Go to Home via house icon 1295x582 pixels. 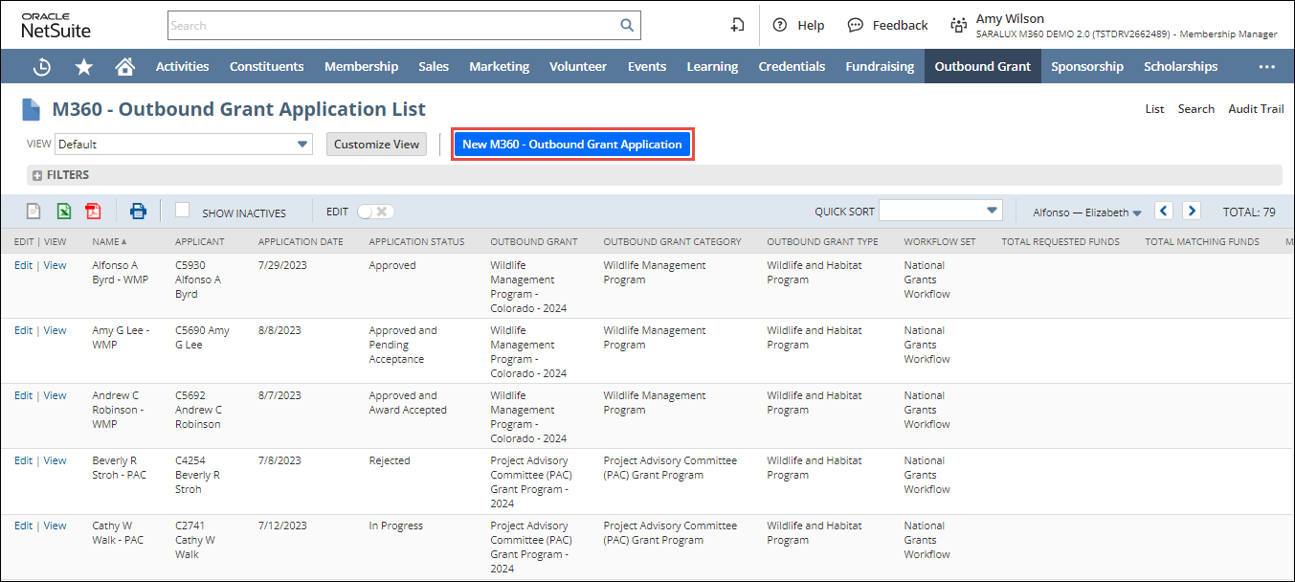click(x=124, y=67)
